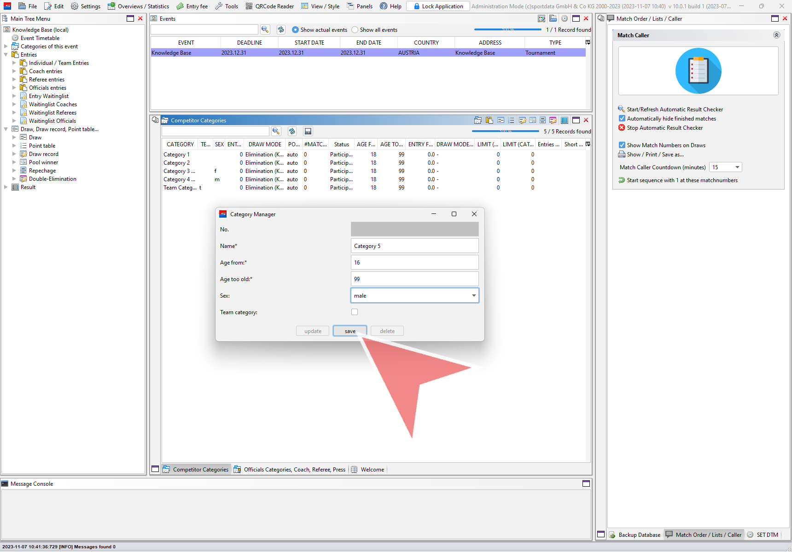Collapse the Match Caller section chevron
The height and width of the screenshot is (552, 792).
[x=776, y=35]
